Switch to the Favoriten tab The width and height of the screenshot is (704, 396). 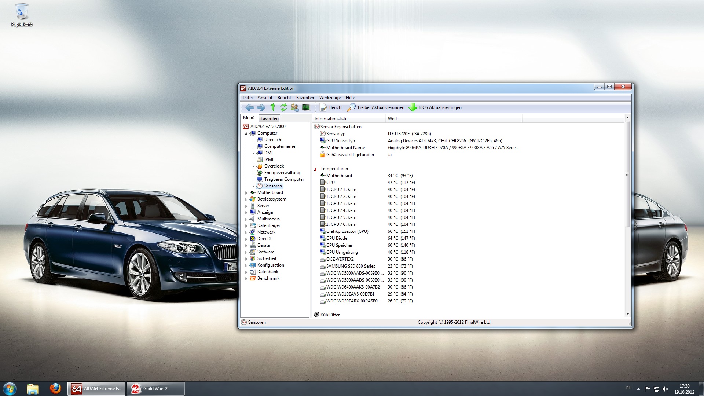269,118
